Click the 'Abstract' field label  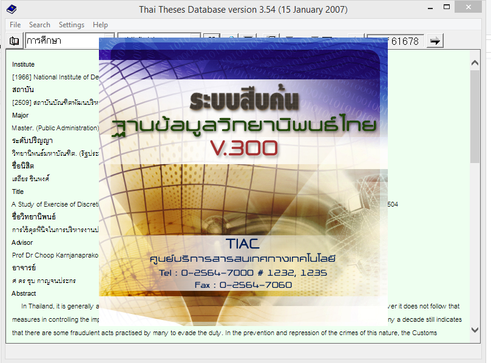pos(24,293)
